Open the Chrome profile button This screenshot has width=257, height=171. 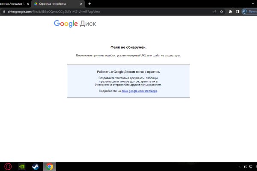(x=248, y=12)
